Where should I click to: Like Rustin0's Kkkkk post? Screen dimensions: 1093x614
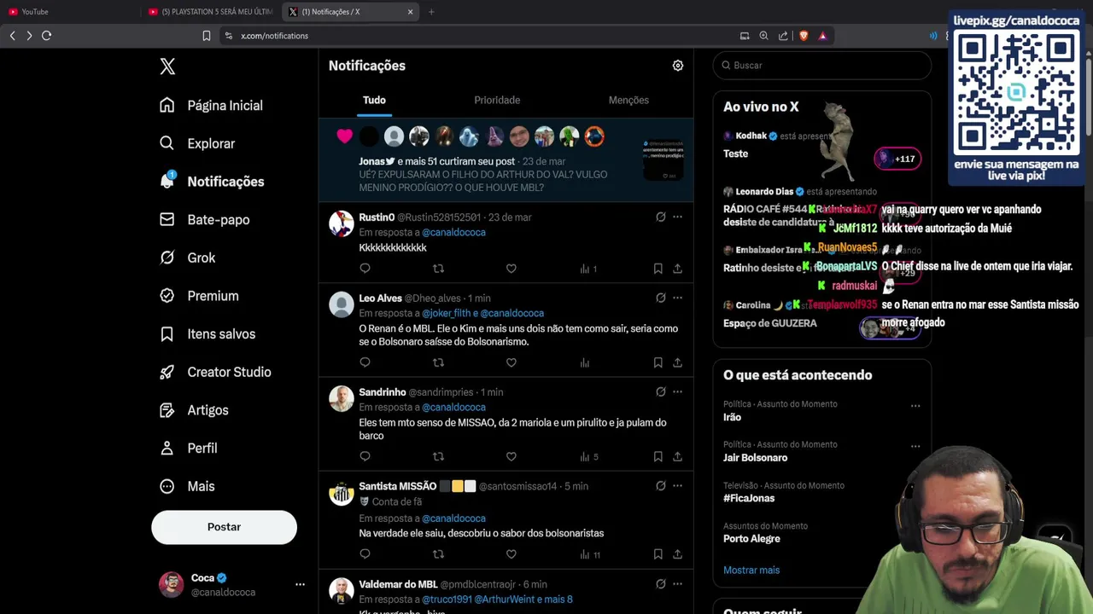[x=511, y=269]
